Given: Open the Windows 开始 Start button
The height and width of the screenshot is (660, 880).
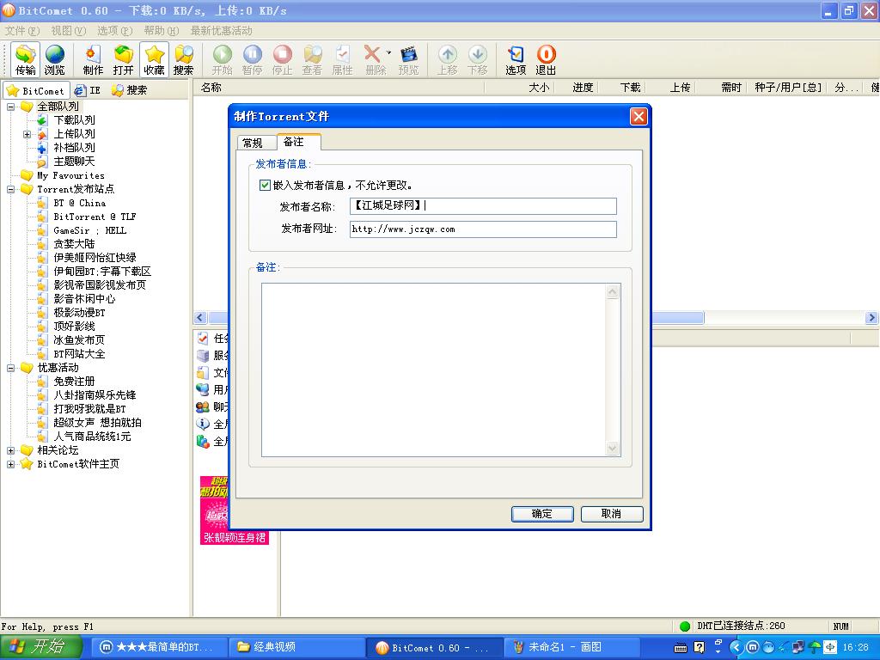Looking at the screenshot, I should click(x=41, y=647).
